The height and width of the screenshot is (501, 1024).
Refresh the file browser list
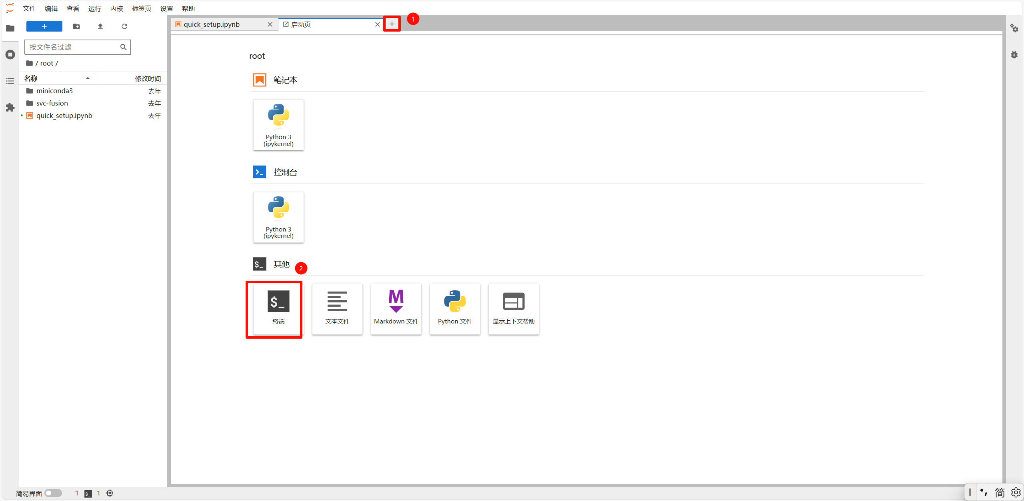124,26
